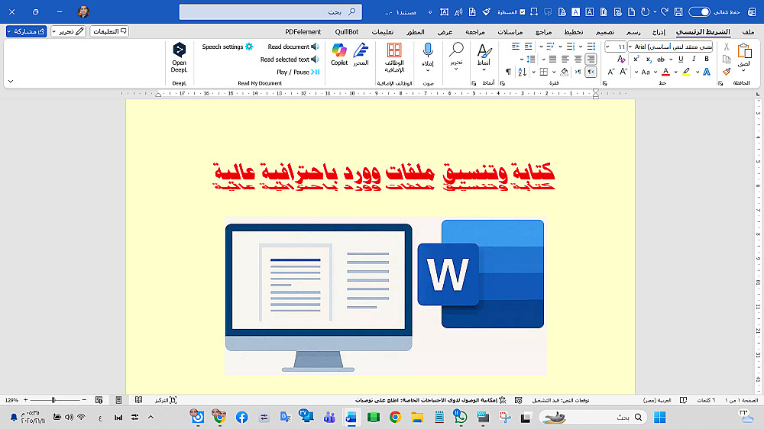Screen dimensions: 764x429
Task: Apply the yellow text highlight color
Action: coord(686,72)
